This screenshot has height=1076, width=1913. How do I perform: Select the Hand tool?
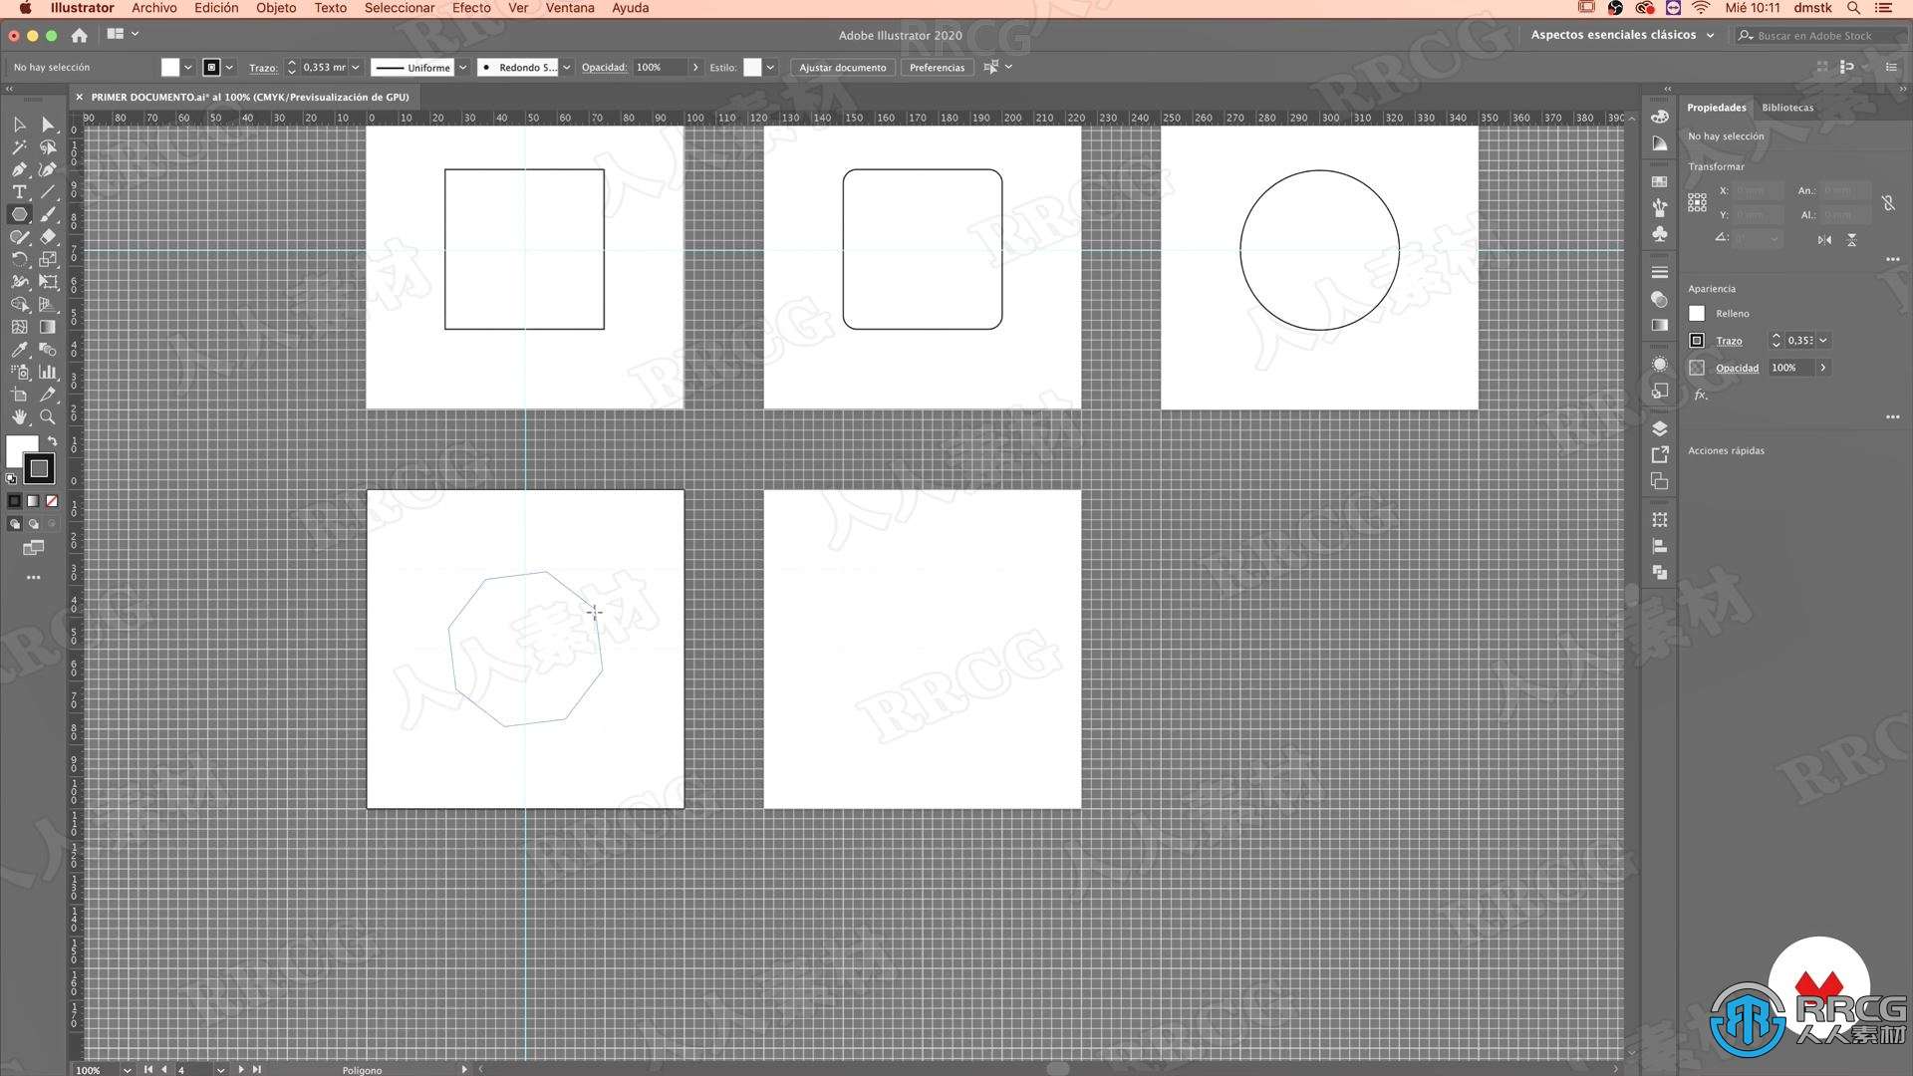pyautogui.click(x=19, y=416)
